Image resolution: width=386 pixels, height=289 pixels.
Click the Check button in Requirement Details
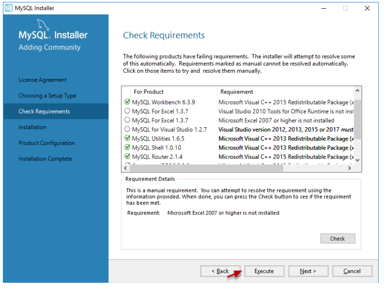pyautogui.click(x=338, y=238)
